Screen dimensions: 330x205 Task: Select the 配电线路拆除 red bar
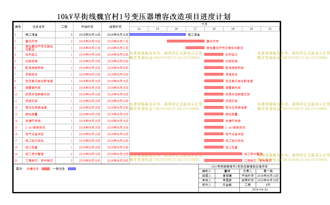214,68
